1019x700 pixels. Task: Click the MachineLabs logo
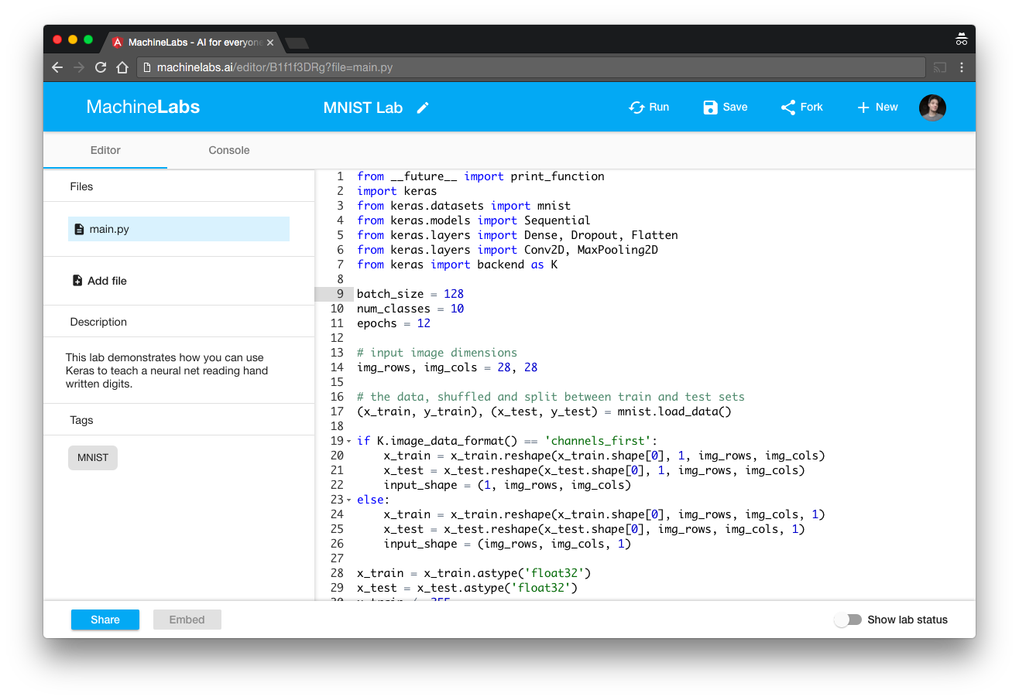pyautogui.click(x=143, y=107)
